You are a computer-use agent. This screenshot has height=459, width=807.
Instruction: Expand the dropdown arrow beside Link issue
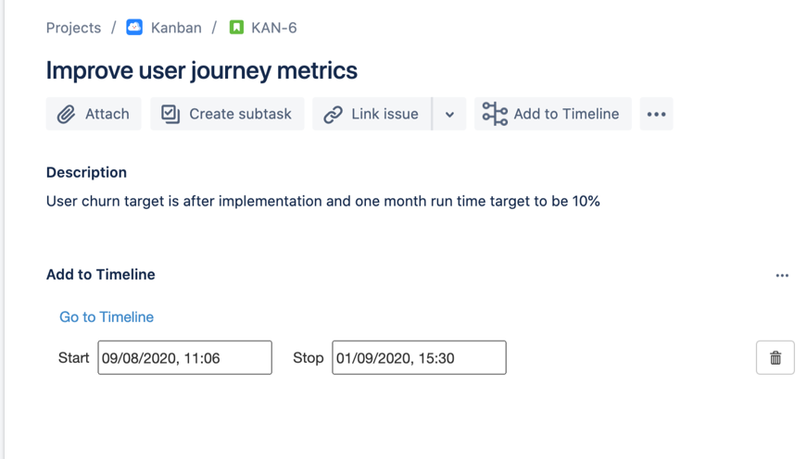[449, 115]
